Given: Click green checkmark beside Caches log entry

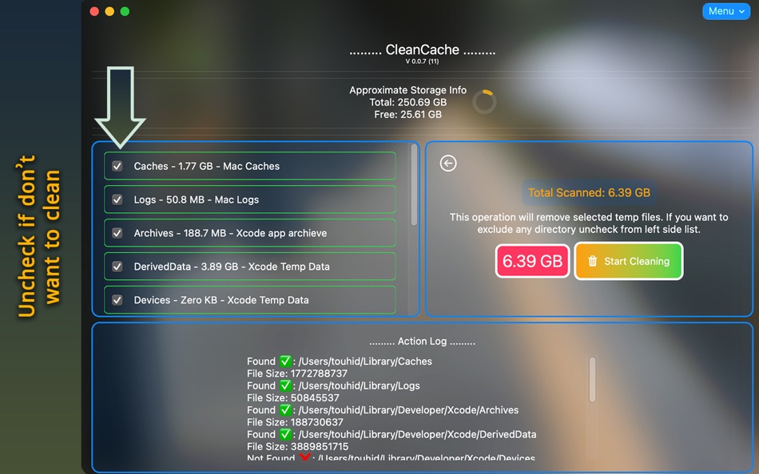Looking at the screenshot, I should click(285, 361).
